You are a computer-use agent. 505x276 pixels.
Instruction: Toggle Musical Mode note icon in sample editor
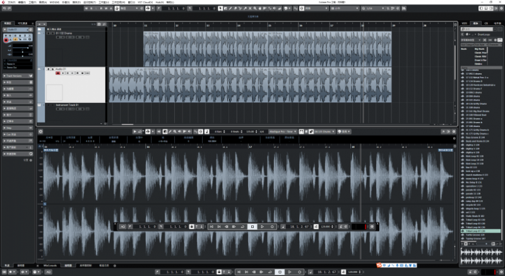pos(207,131)
